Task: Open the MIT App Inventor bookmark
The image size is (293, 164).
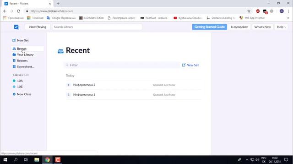Action: click(252, 18)
